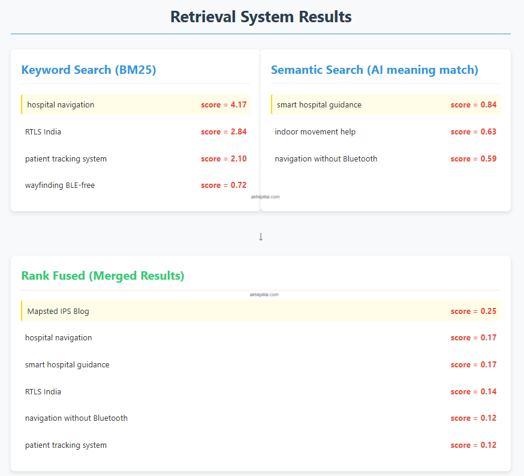Click navigation without Bluetooth in semantic list

(x=386, y=158)
